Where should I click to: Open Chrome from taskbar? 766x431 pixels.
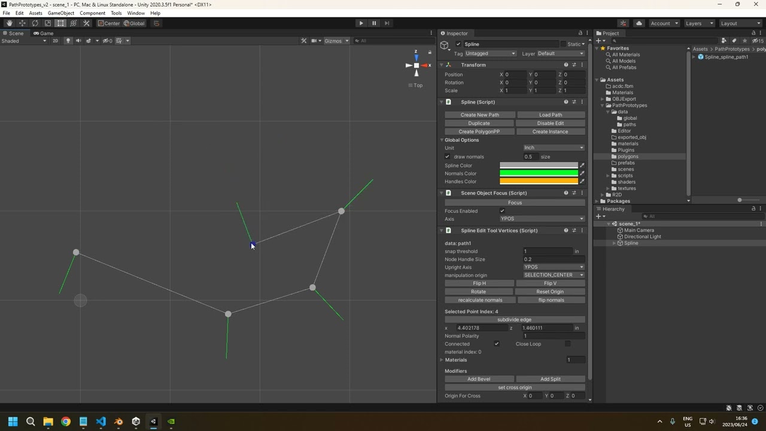click(x=66, y=421)
